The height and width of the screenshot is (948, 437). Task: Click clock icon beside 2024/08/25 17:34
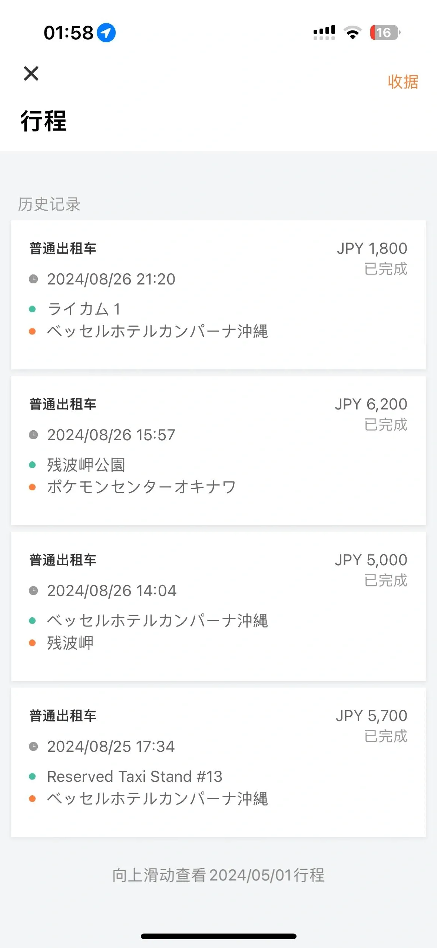tap(33, 746)
